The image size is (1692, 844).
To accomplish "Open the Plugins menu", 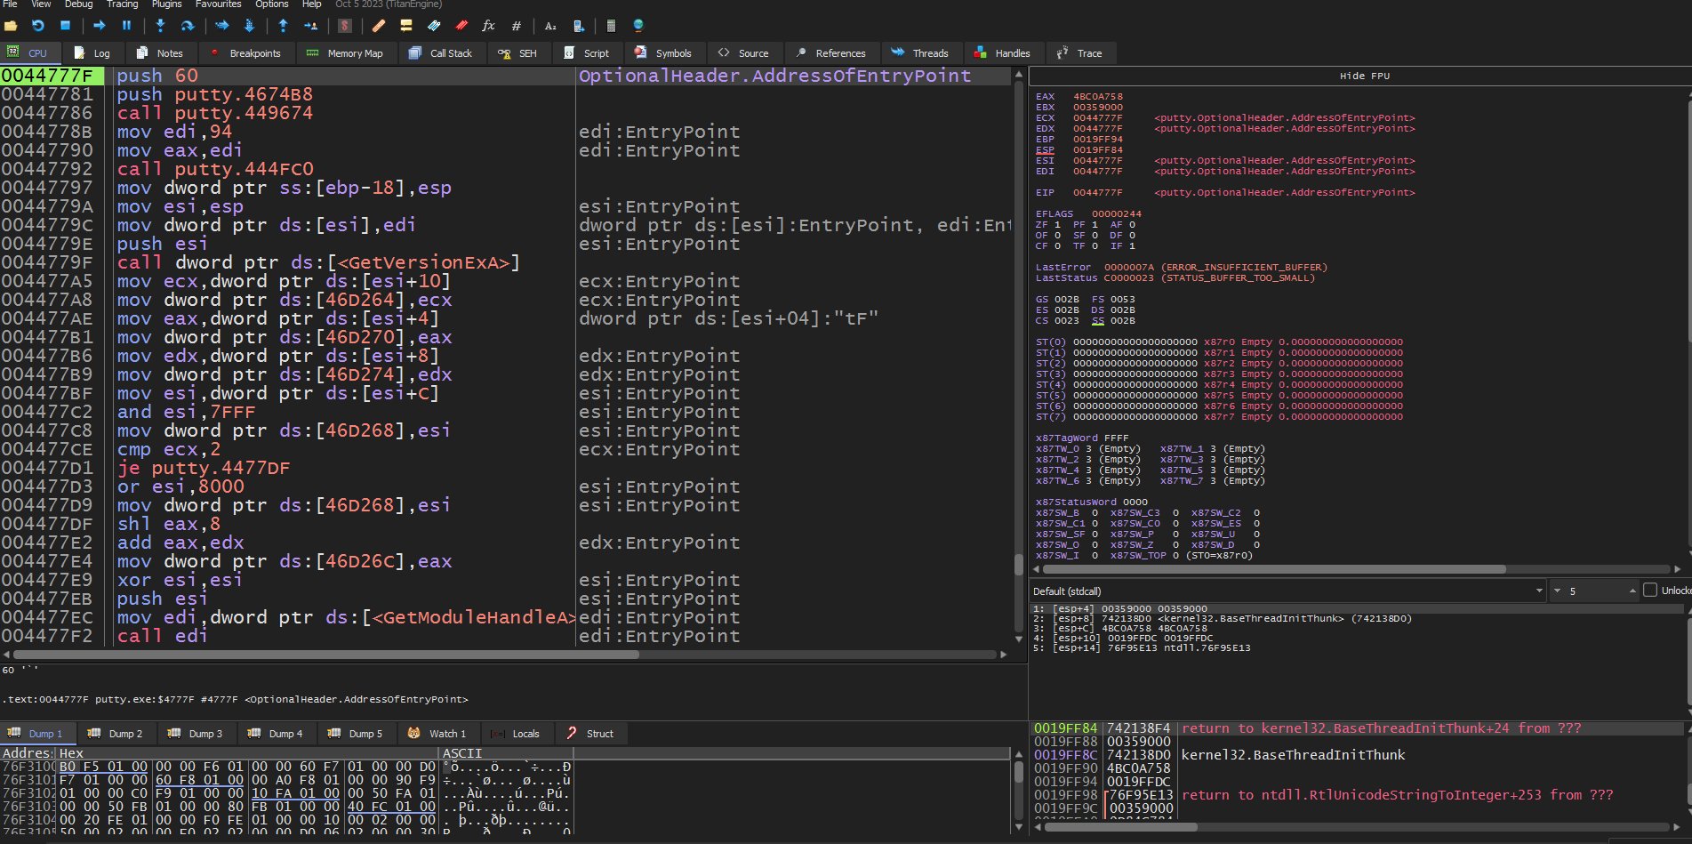I will click(x=166, y=4).
